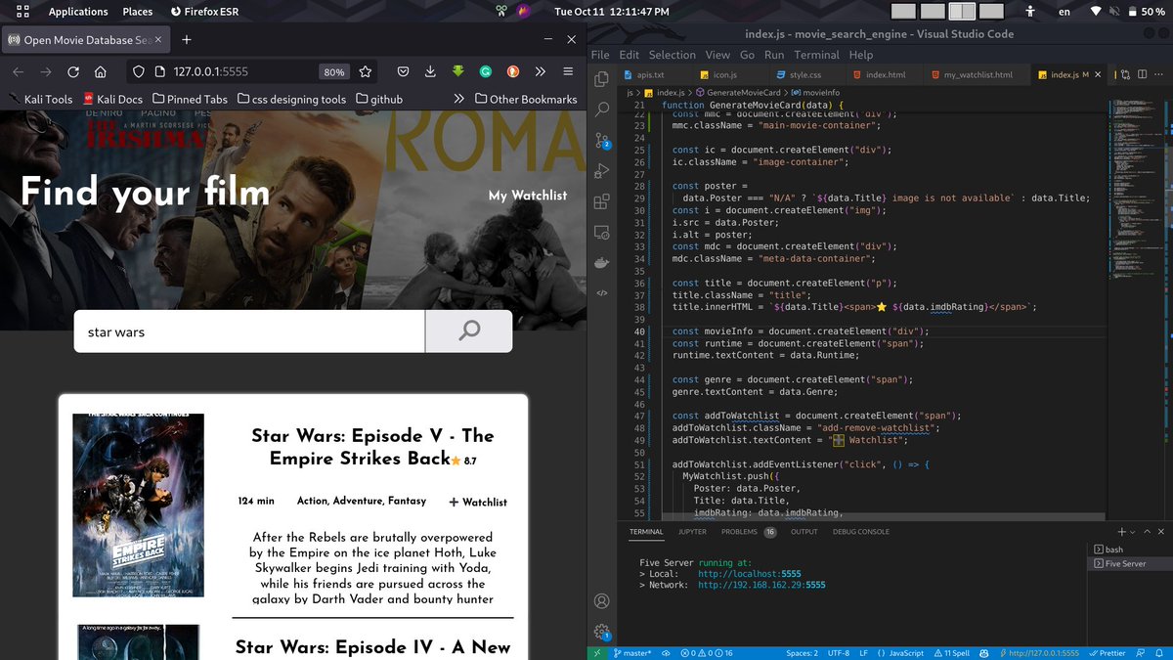Viewport: 1173px width, 660px height.
Task: Click the 80% zoom level control in Firefox
Action: pyautogui.click(x=333, y=70)
